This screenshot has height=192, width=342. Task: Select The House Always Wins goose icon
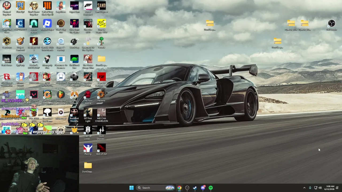88,62
